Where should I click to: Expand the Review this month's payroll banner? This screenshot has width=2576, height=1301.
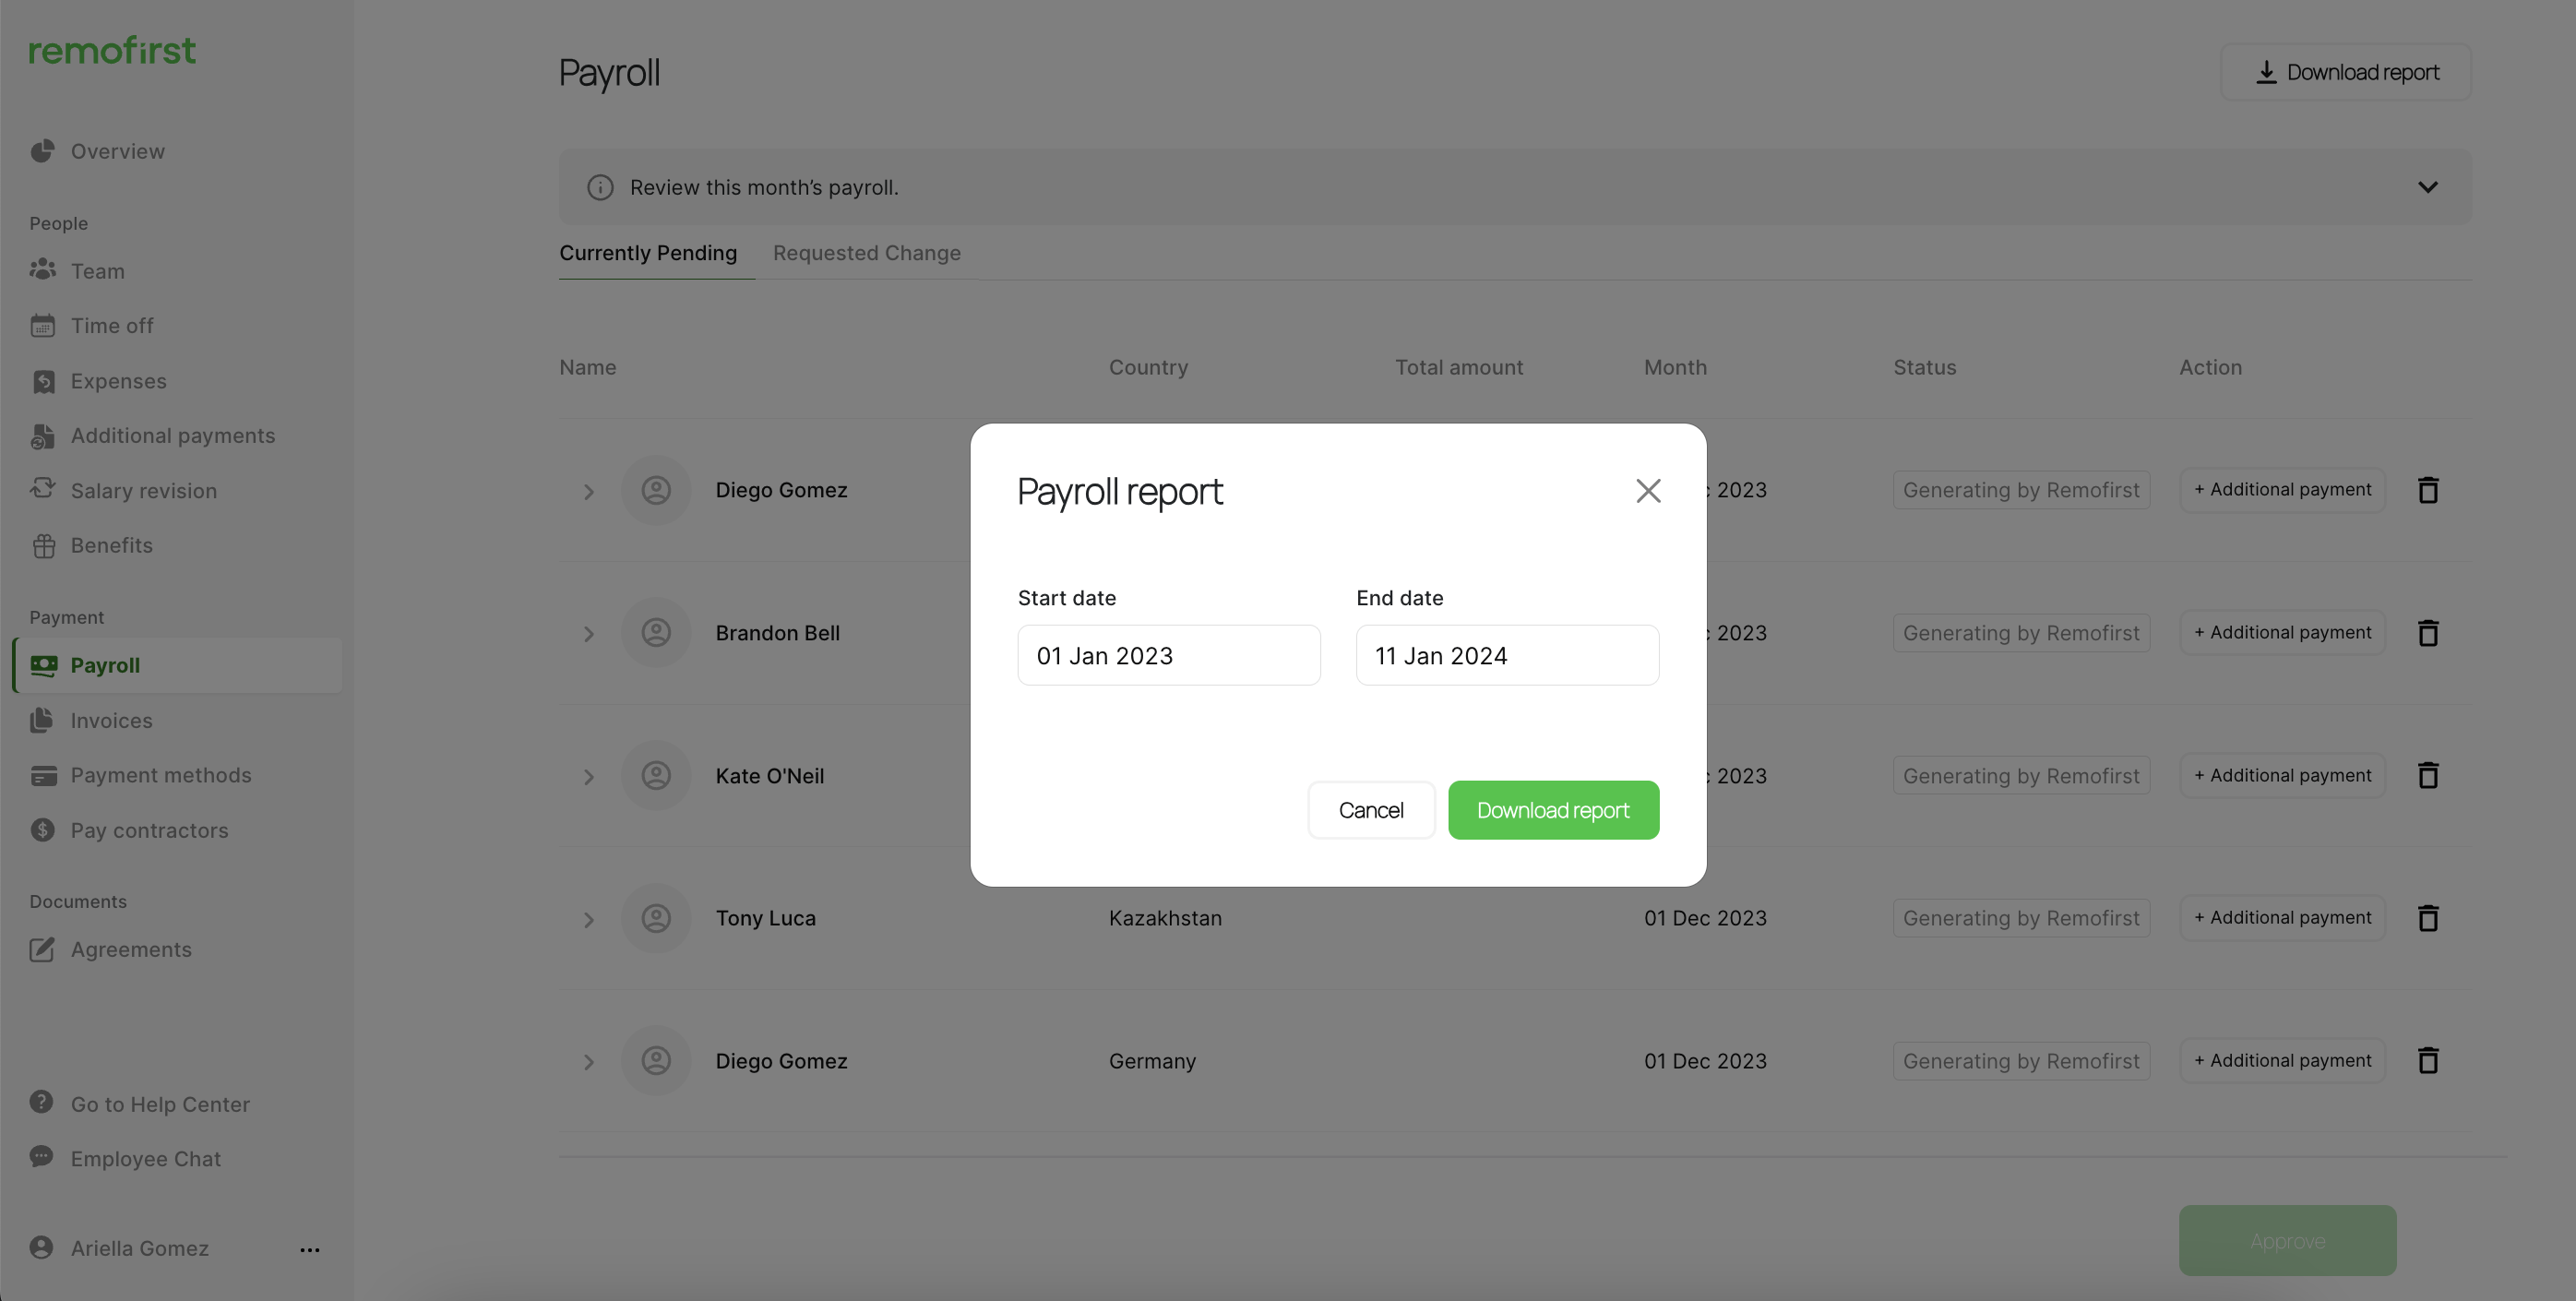[2427, 187]
